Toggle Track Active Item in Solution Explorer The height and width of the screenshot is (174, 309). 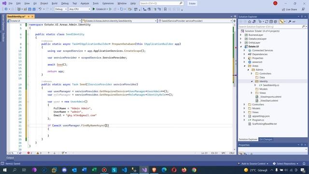click(281, 22)
